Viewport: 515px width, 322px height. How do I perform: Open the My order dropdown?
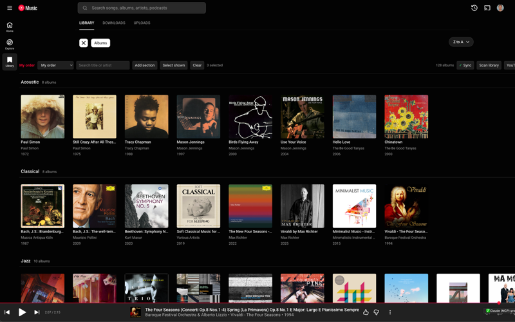pos(55,65)
